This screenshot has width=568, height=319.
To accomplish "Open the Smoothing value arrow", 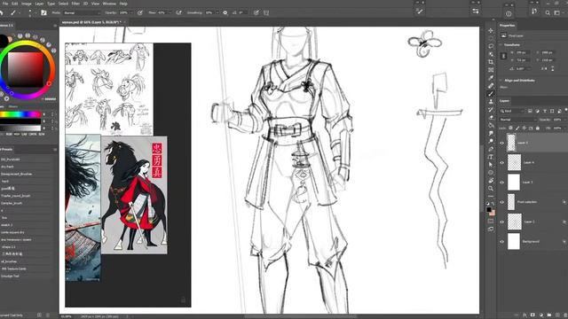I will [217, 12].
